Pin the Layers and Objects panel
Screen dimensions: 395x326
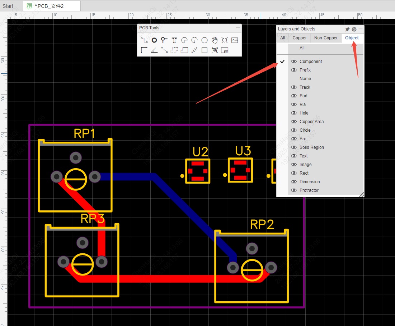click(347, 29)
